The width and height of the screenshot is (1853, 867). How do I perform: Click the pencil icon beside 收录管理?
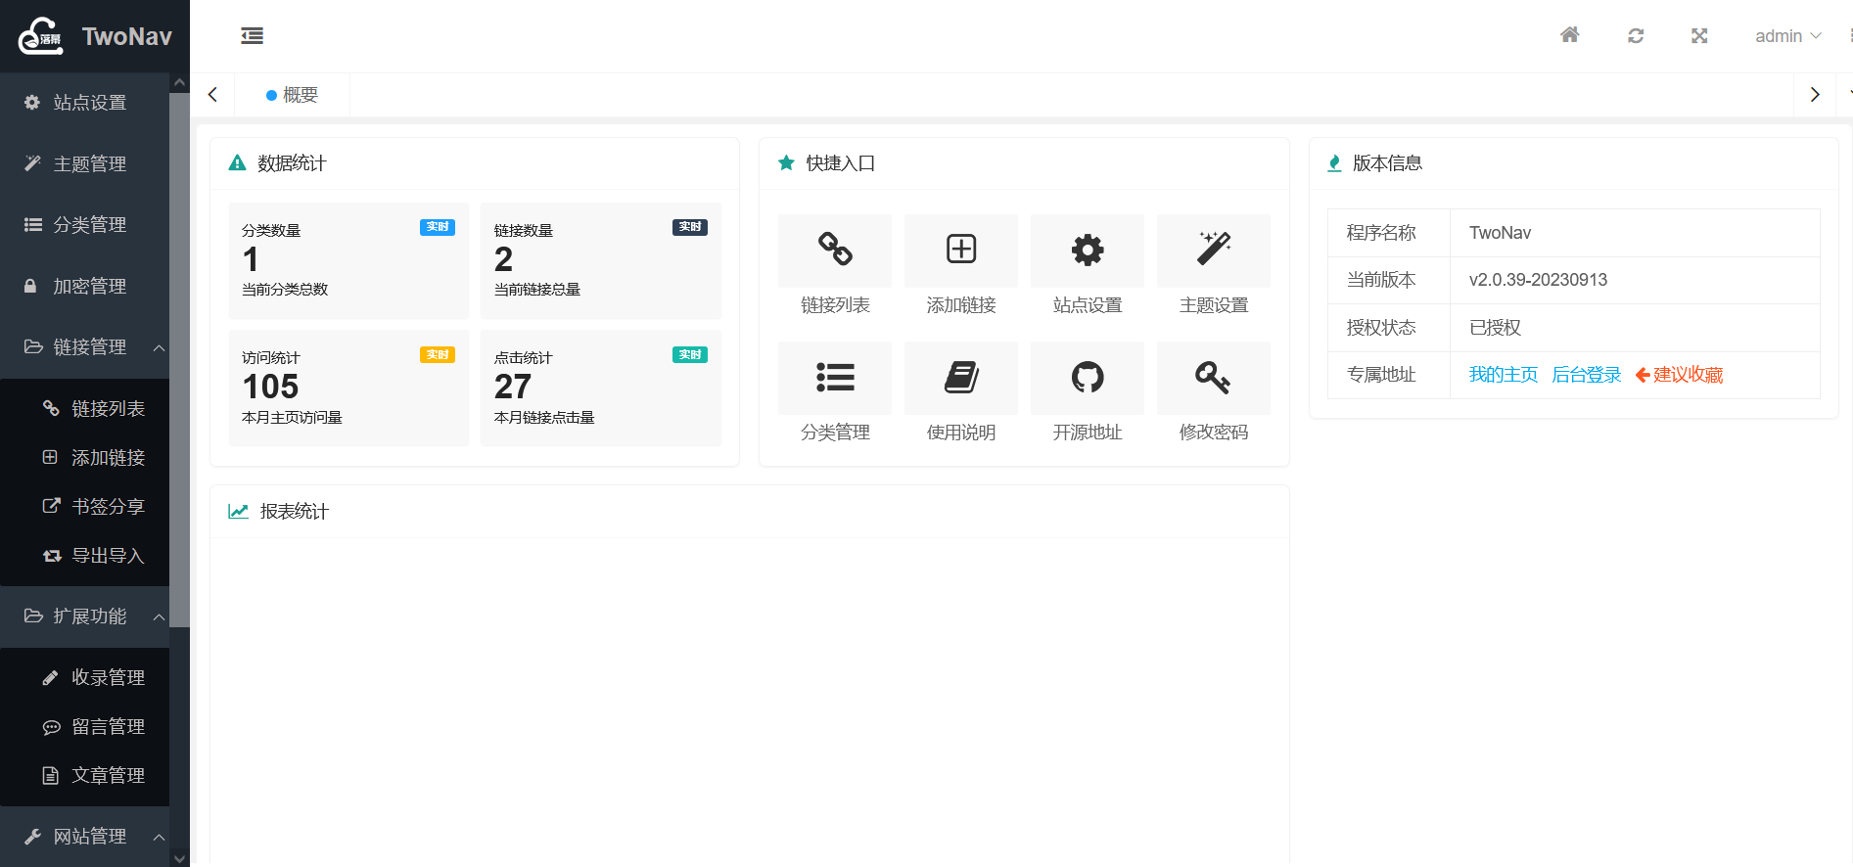point(51,678)
